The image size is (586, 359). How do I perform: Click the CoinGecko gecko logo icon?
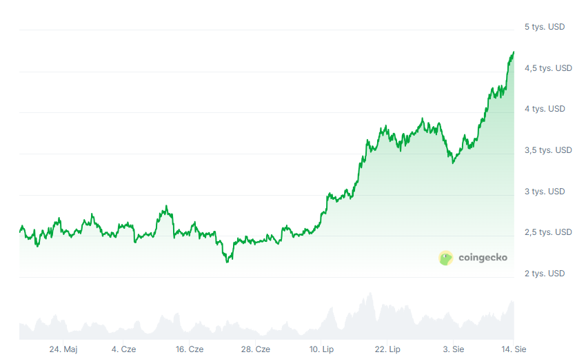coord(446,258)
